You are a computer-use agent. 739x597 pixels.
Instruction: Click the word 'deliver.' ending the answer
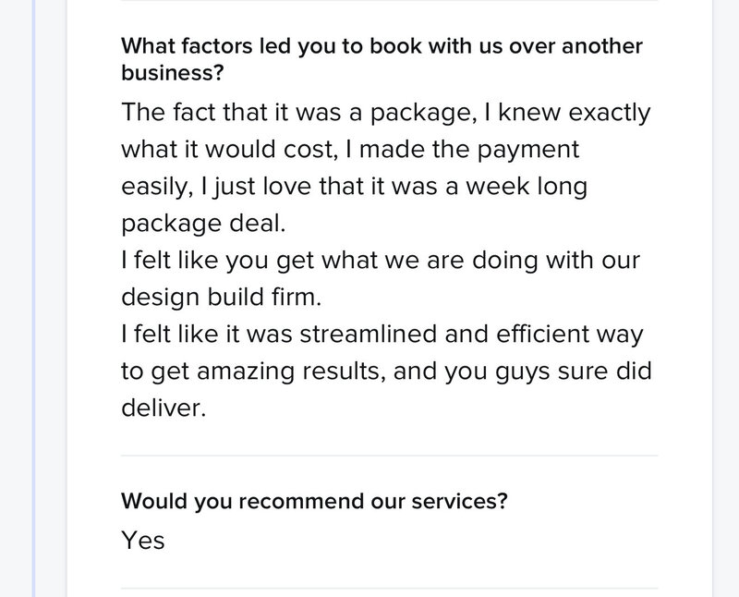coord(164,408)
